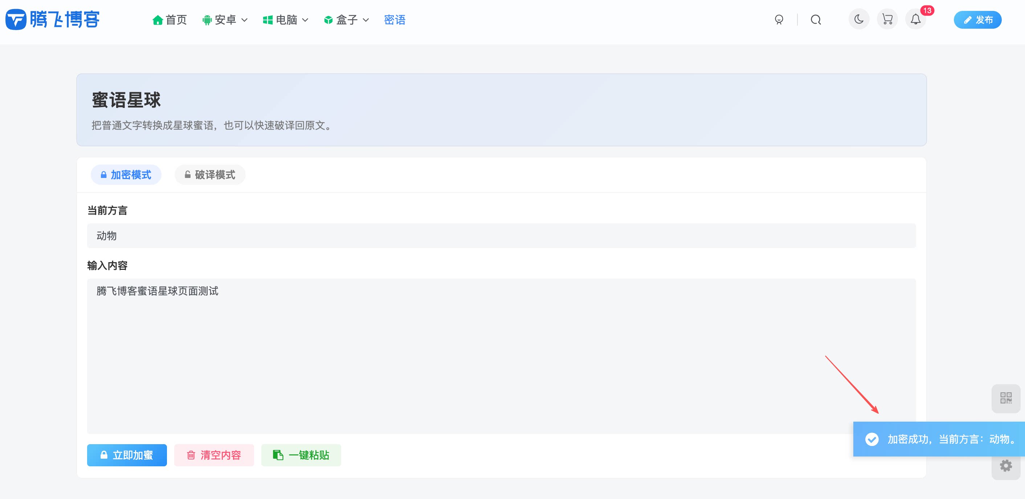Image resolution: width=1025 pixels, height=499 pixels.
Task: Toggle dark mode with the moon icon
Action: [859, 19]
